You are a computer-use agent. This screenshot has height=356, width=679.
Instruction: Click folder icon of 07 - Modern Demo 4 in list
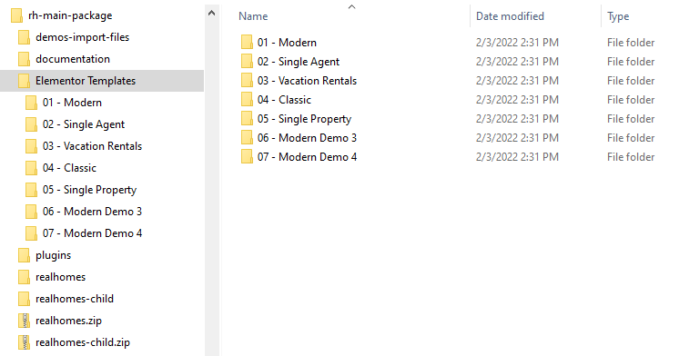point(247,157)
